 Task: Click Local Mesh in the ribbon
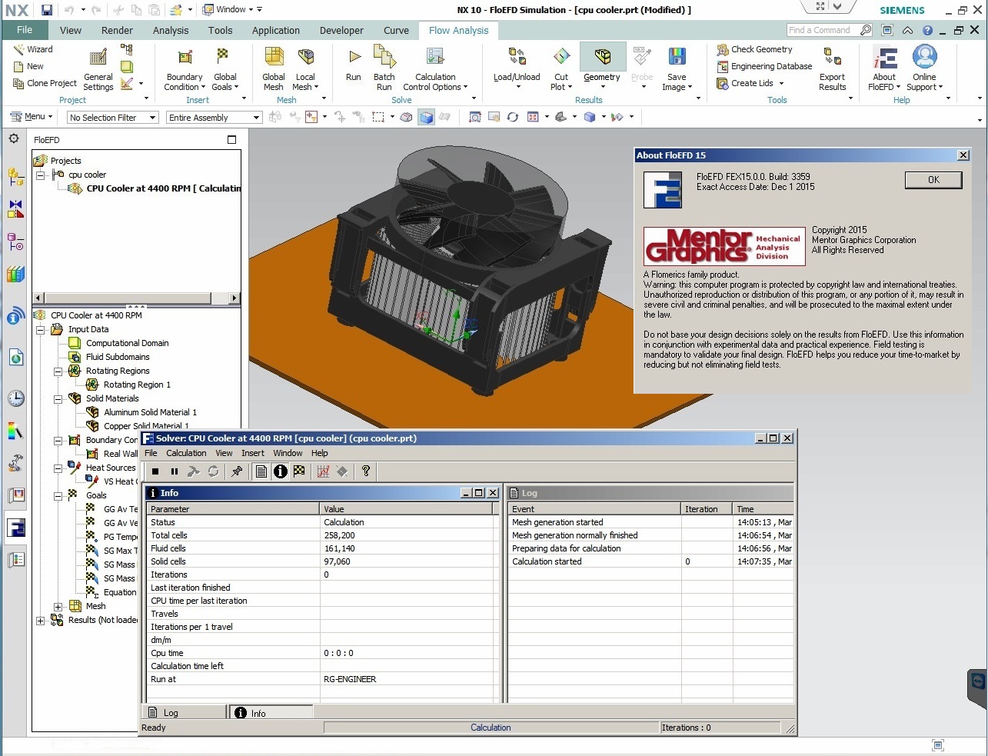tap(305, 68)
